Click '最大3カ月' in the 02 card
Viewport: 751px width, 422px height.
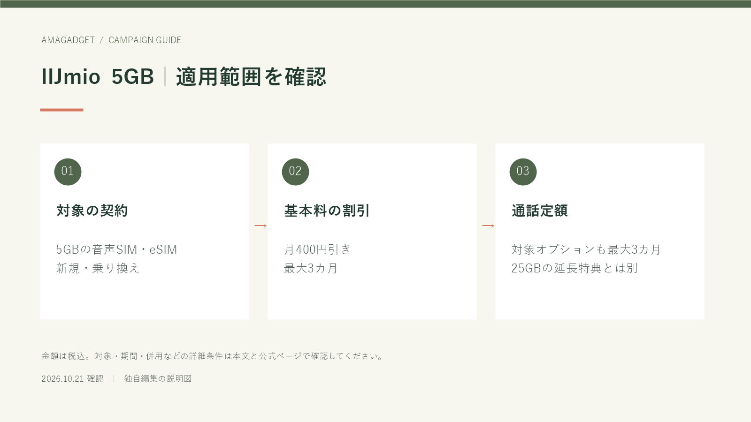coord(311,268)
